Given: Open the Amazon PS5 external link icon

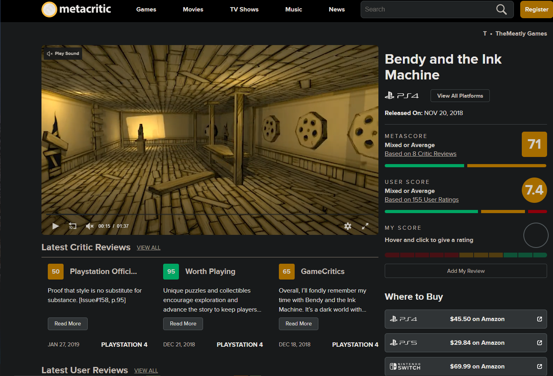Looking at the screenshot, I should [540, 343].
